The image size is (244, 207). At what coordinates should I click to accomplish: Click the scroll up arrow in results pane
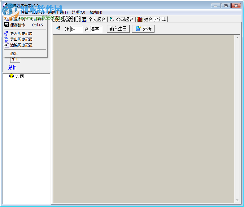pos(237,38)
